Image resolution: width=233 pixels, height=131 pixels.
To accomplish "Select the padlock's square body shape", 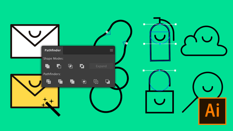I will point(160,102).
